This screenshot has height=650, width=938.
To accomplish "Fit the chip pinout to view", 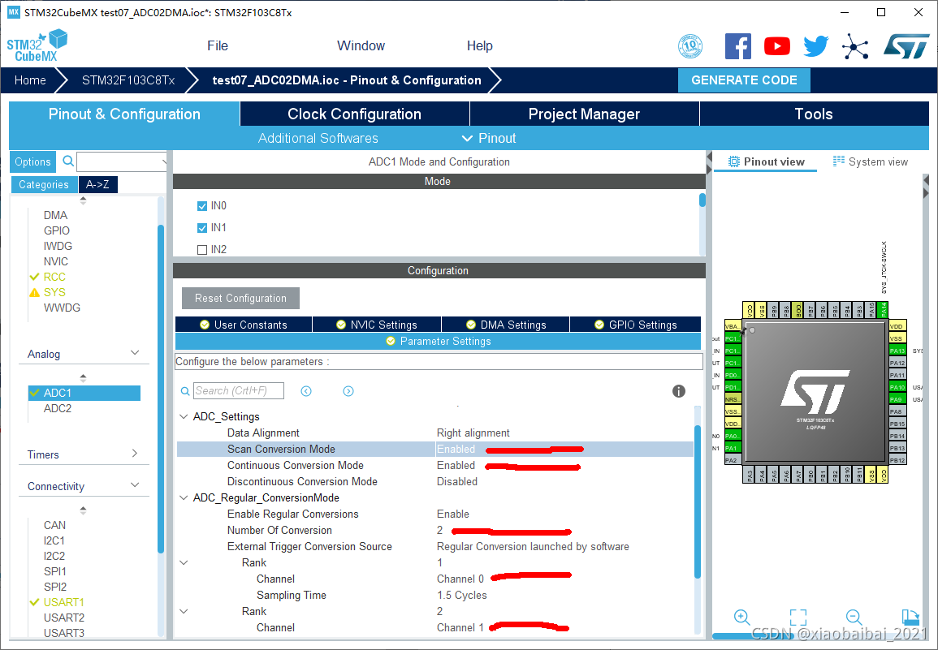I will pos(798,617).
